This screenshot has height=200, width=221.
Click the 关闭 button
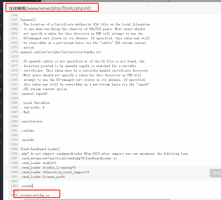(x=216, y=173)
